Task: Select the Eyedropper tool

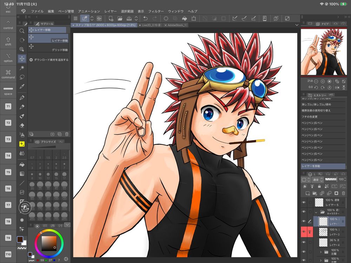Action: pos(22,86)
